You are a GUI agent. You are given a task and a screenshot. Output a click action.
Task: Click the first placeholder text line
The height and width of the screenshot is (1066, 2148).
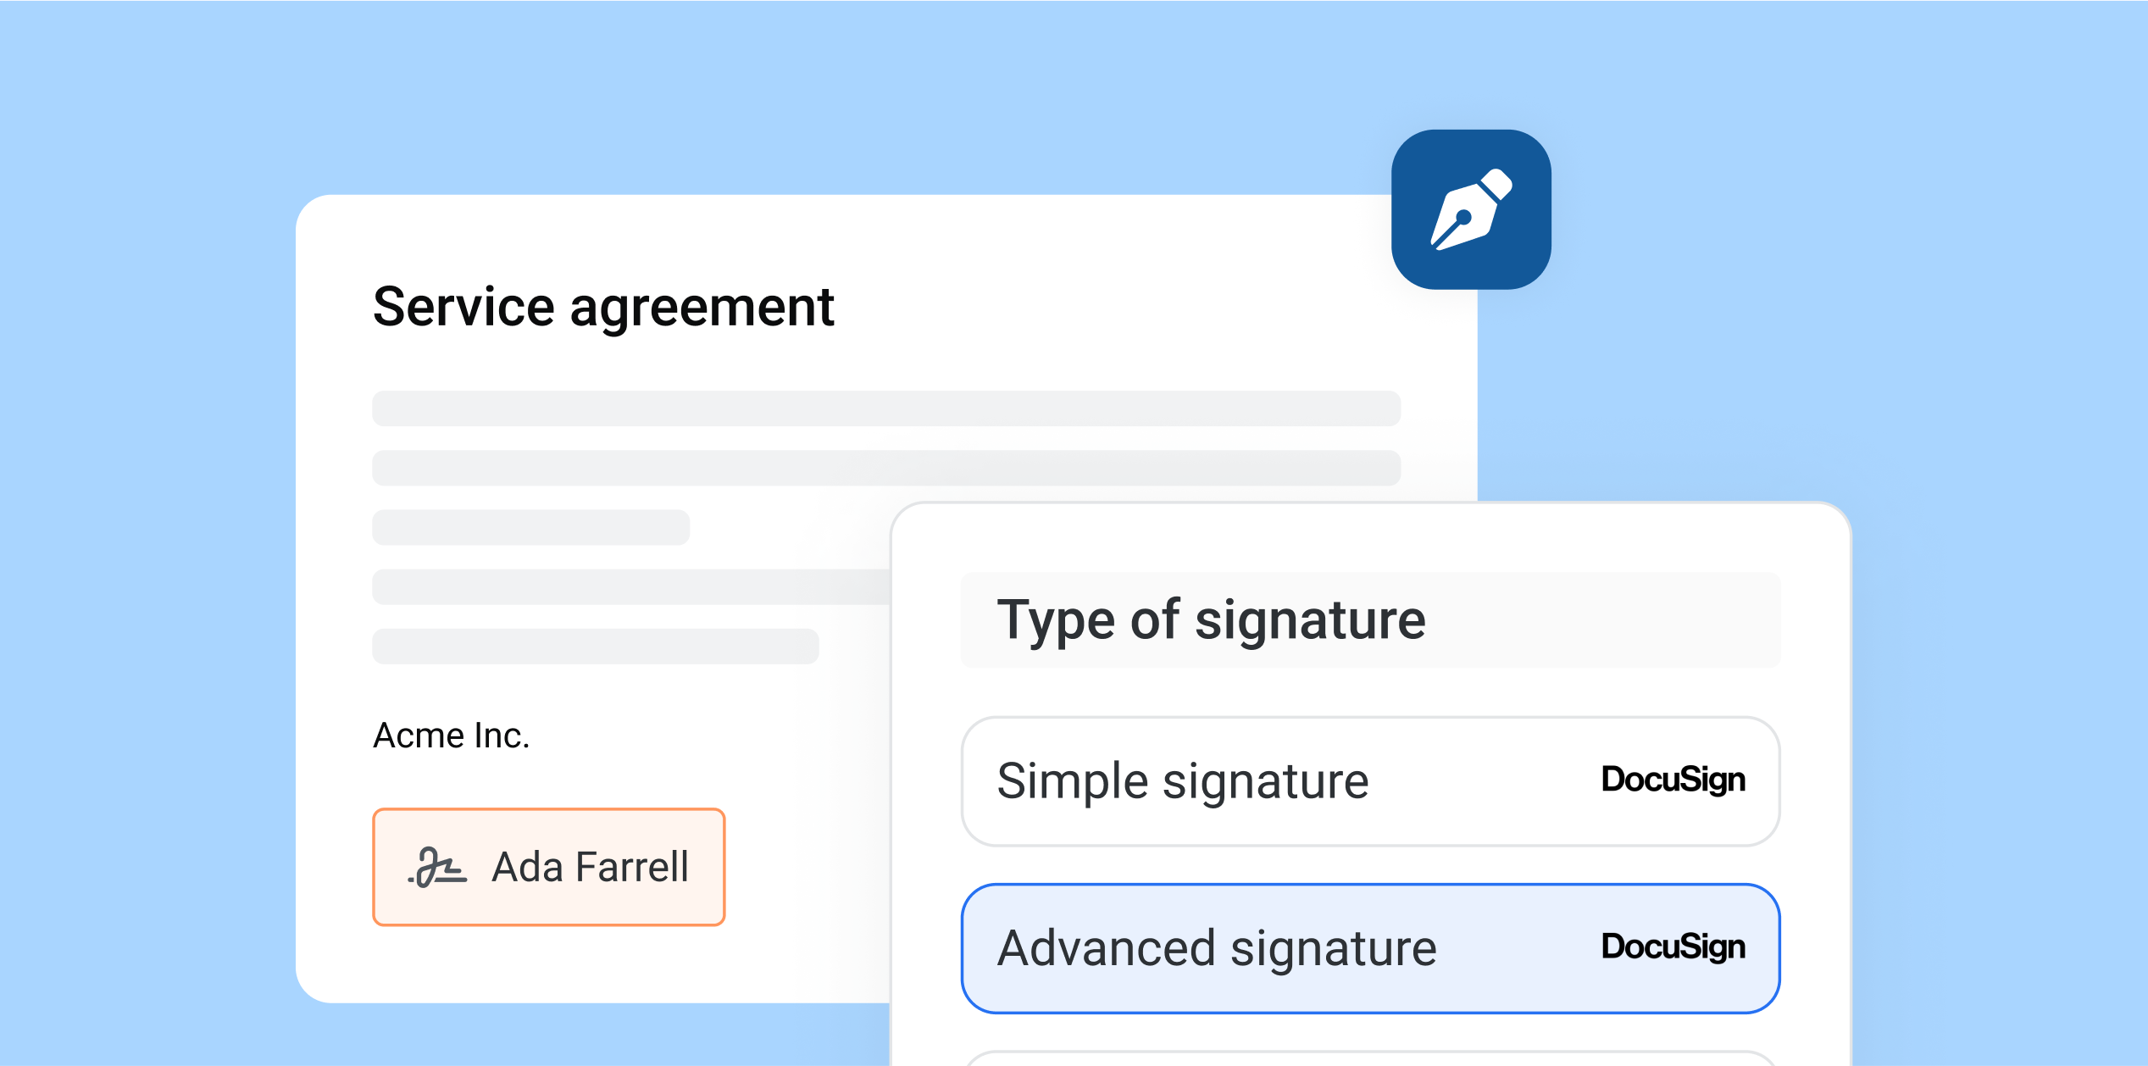[886, 408]
